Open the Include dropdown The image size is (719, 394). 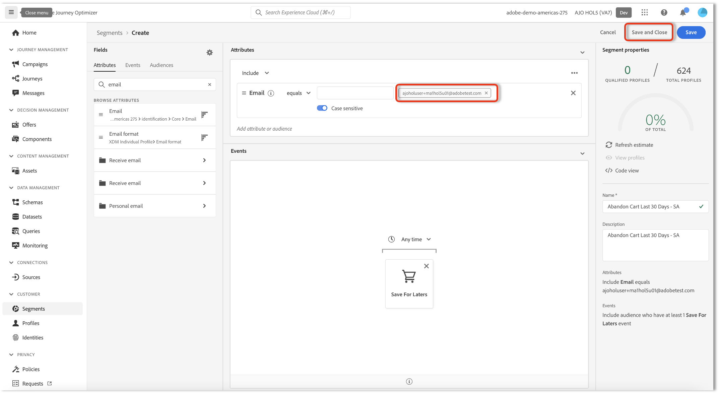(x=256, y=73)
